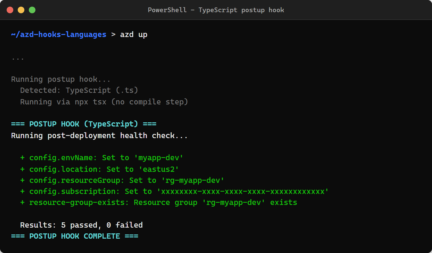This screenshot has width=432, height=253.
Task: Click the config.location 'eastus2' value
Action: (x=159, y=169)
